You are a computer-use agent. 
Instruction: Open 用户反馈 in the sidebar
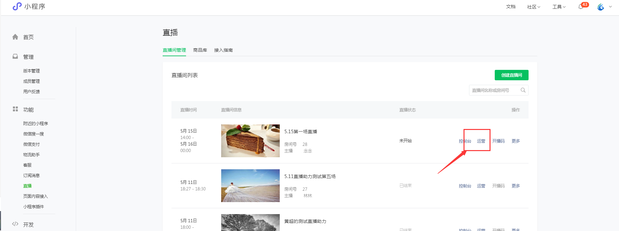point(32,92)
